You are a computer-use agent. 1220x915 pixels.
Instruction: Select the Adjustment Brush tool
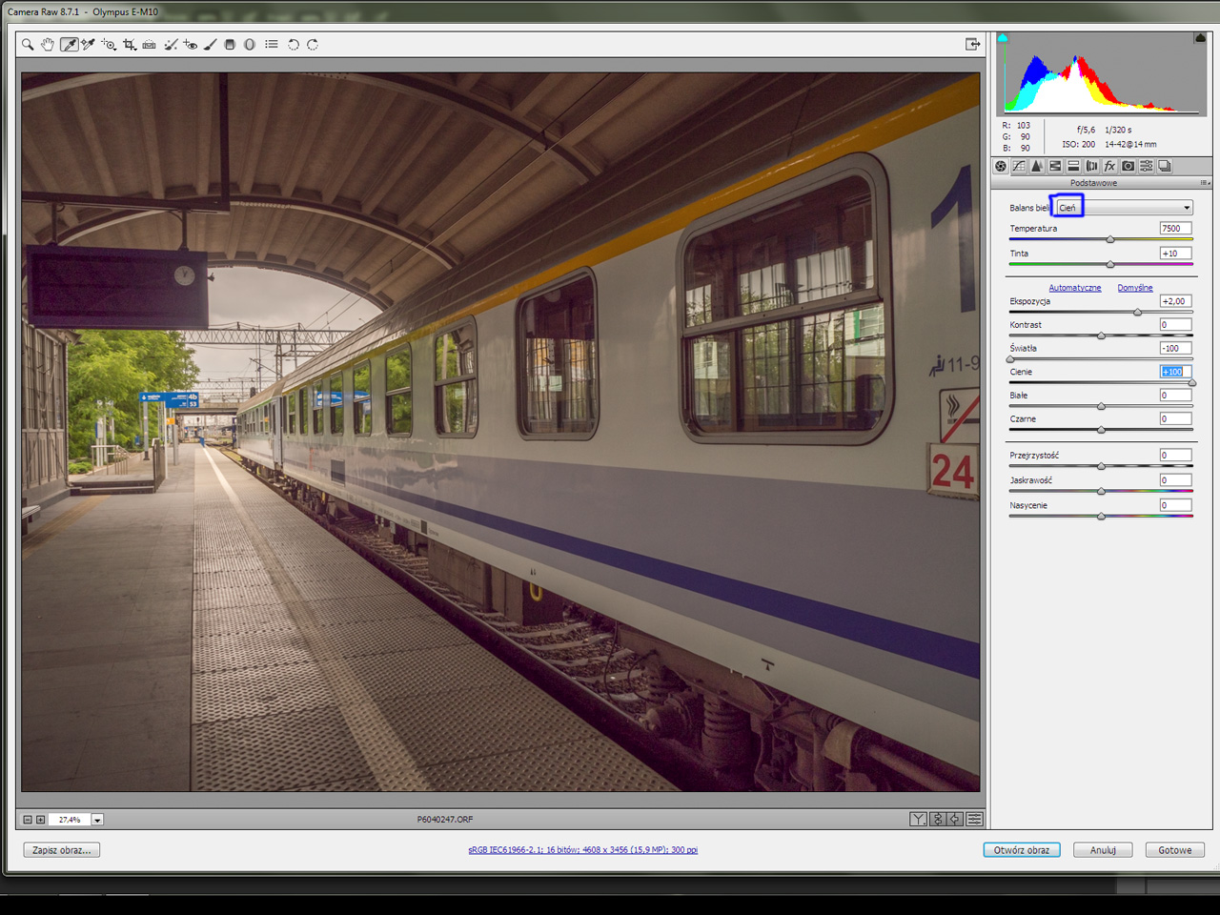[x=211, y=45]
